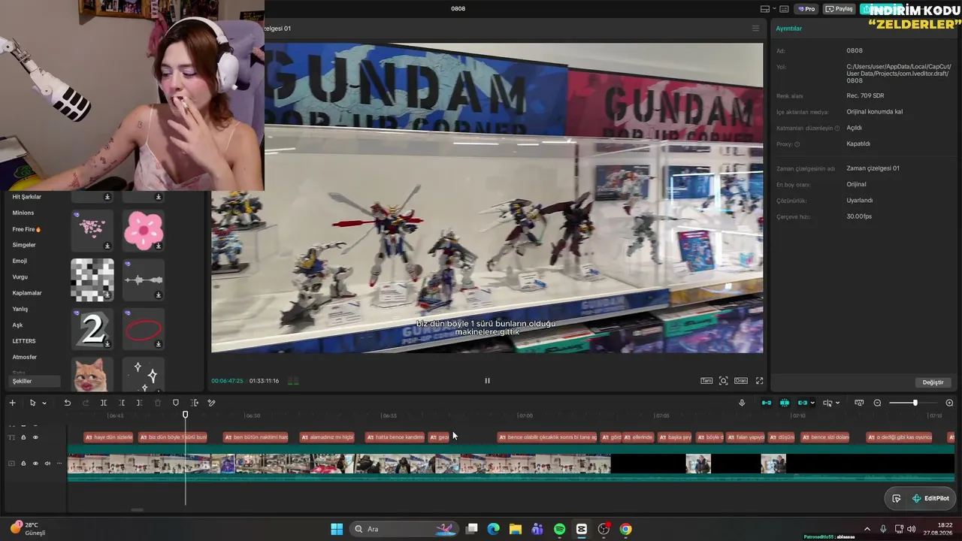Open the Windows Start menu
The image size is (962, 541).
click(x=337, y=529)
